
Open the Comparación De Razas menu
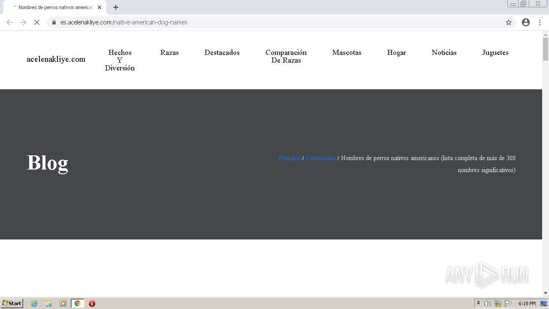tap(286, 56)
